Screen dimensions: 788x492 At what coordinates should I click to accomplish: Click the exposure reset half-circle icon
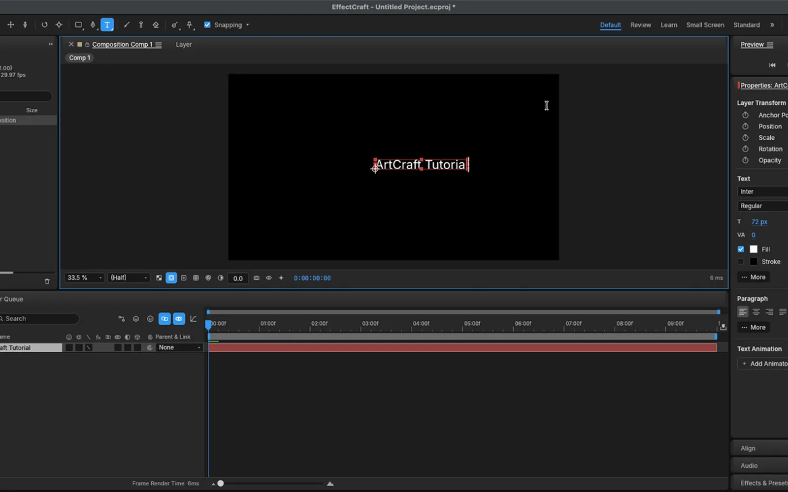[221, 278]
